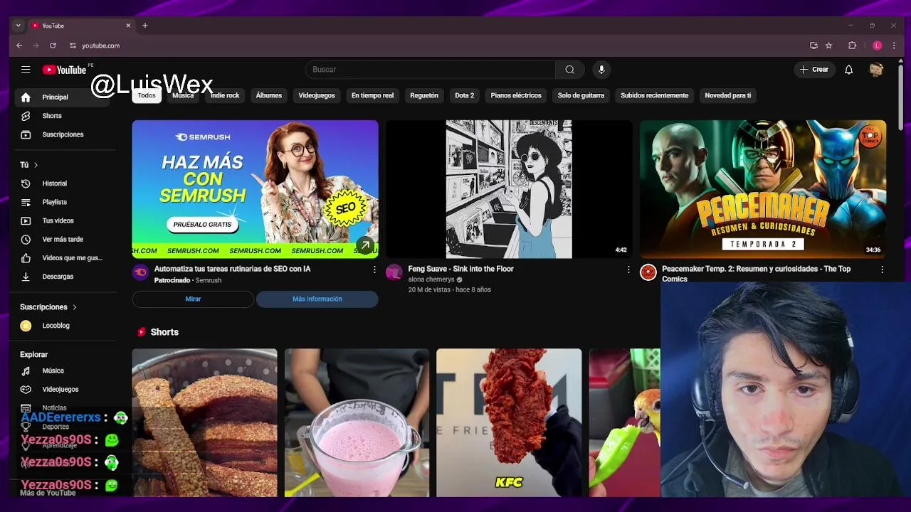Select the Videojuegos filter chip
The image size is (911, 512).
coord(317,95)
